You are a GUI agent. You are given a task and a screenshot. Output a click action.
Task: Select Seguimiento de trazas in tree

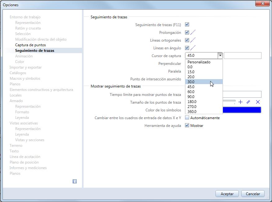point(35,51)
